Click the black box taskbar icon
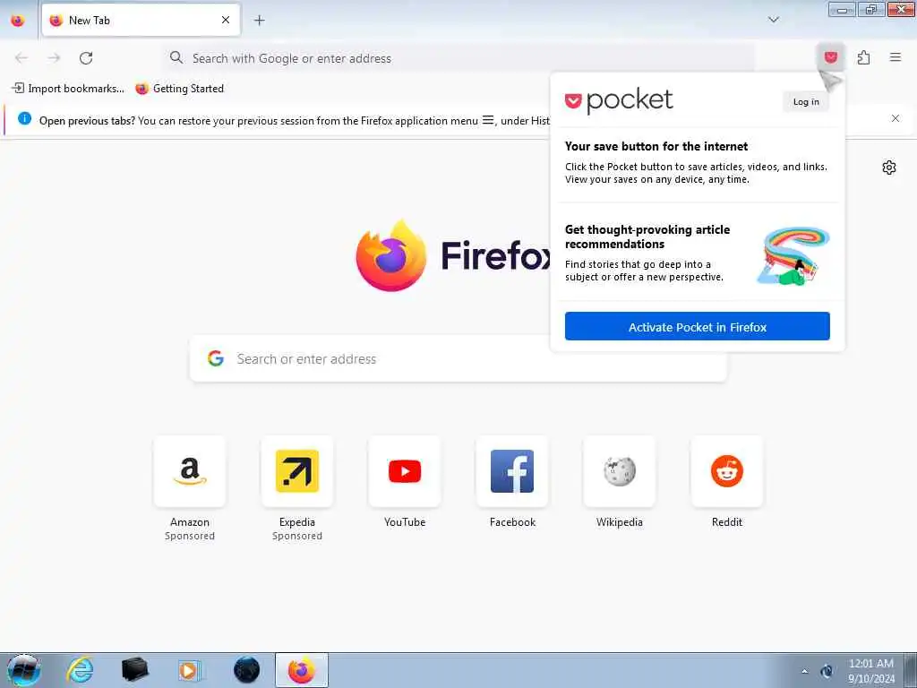The width and height of the screenshot is (917, 688). coord(134,670)
